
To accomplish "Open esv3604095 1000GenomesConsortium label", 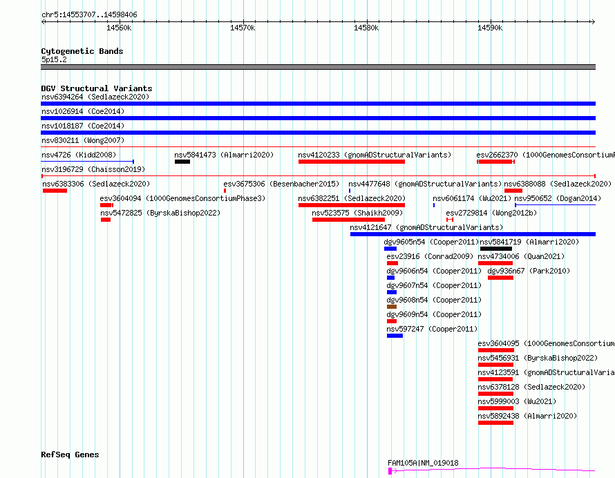I will (547, 343).
